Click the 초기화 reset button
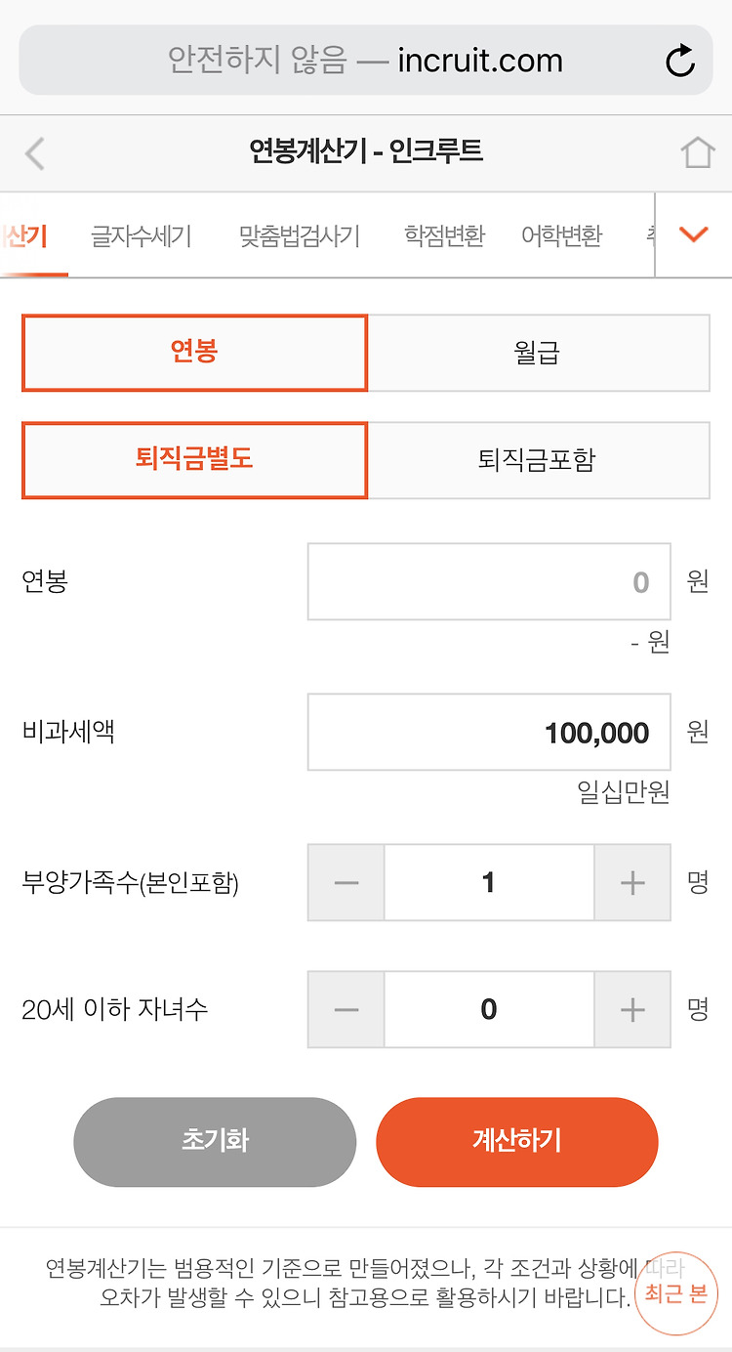The width and height of the screenshot is (732, 1352). [x=215, y=1141]
